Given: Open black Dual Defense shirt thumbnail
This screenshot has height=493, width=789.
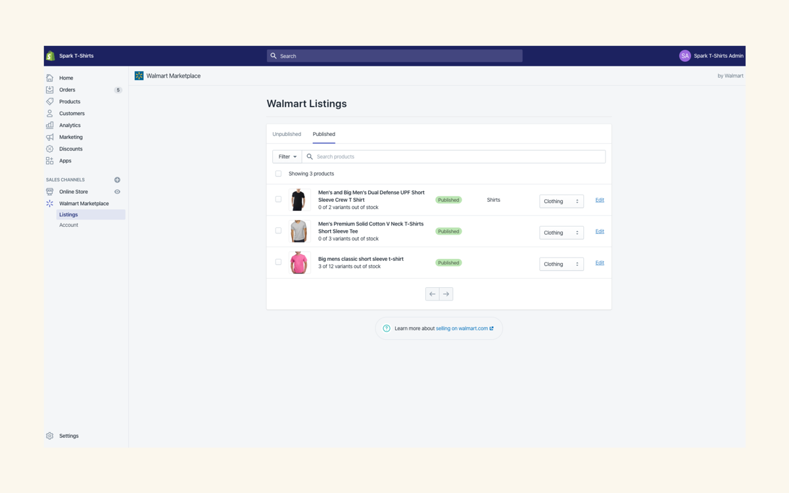Looking at the screenshot, I should (x=299, y=200).
